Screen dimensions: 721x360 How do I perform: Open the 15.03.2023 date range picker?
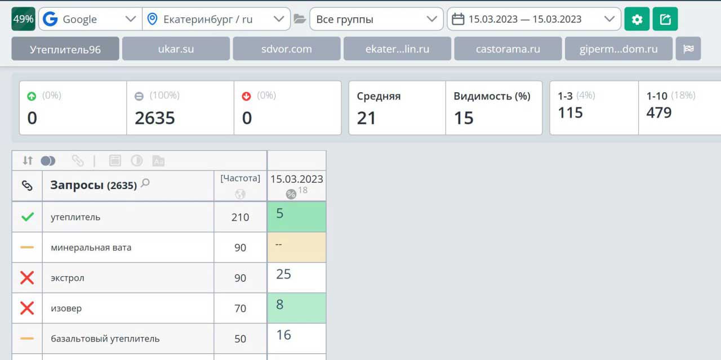pyautogui.click(x=534, y=19)
